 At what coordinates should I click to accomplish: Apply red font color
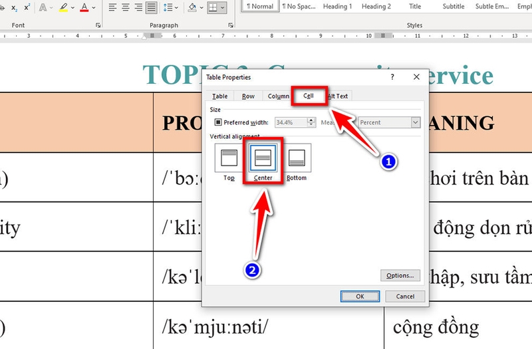tap(84, 7)
